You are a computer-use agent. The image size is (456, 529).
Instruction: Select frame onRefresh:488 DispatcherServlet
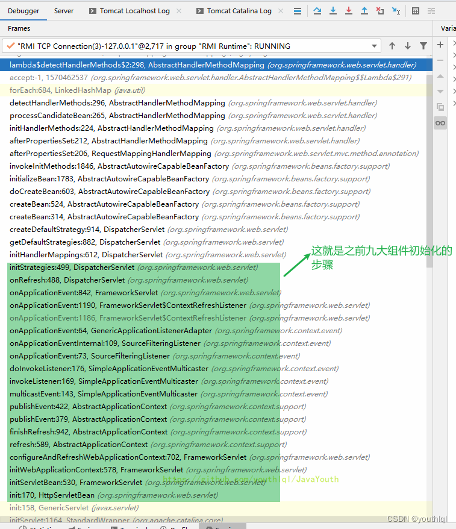pyautogui.click(x=213, y=280)
